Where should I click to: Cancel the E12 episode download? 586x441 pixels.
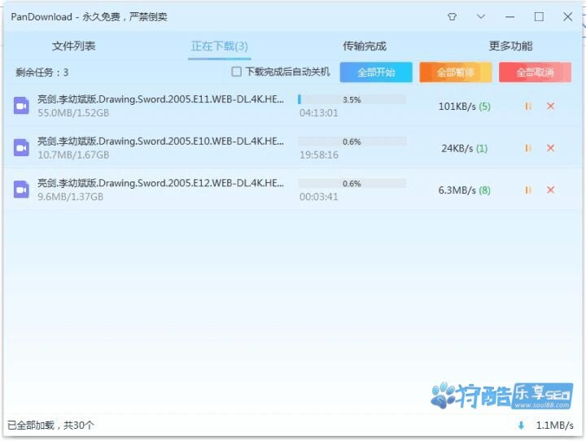click(550, 190)
